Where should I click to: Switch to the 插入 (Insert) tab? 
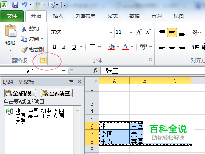click(58, 16)
